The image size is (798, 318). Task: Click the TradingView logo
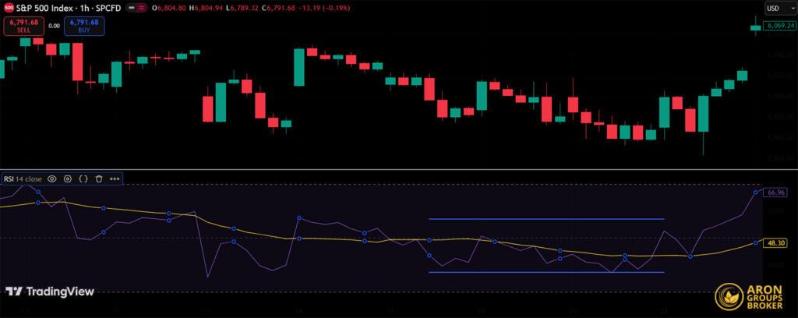[x=50, y=291]
